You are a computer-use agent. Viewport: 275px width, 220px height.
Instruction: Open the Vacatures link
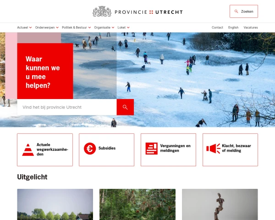click(251, 27)
